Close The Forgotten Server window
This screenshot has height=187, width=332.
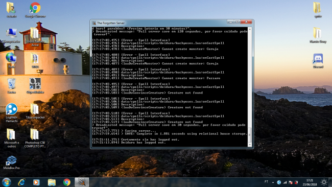point(246,21)
